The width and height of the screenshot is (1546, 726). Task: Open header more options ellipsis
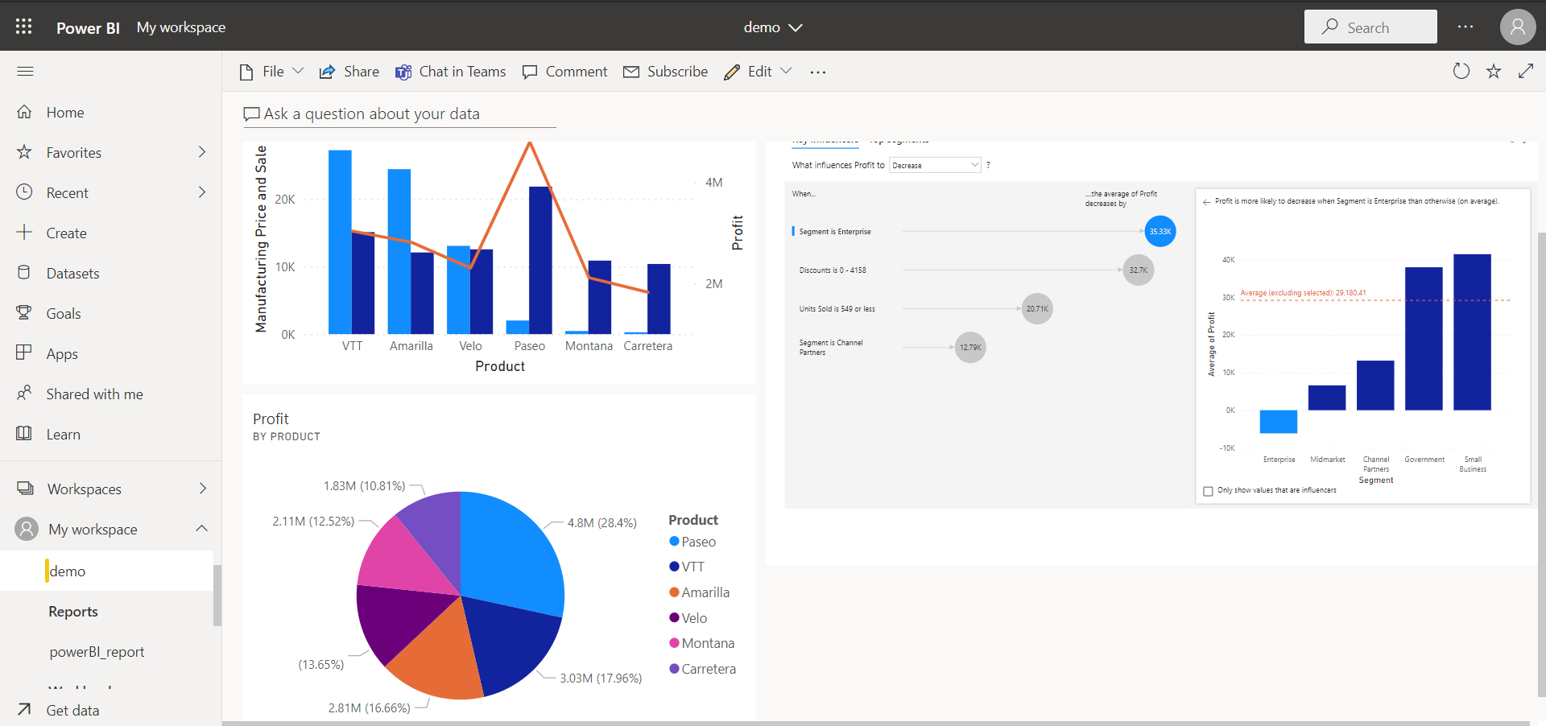pos(1465,27)
